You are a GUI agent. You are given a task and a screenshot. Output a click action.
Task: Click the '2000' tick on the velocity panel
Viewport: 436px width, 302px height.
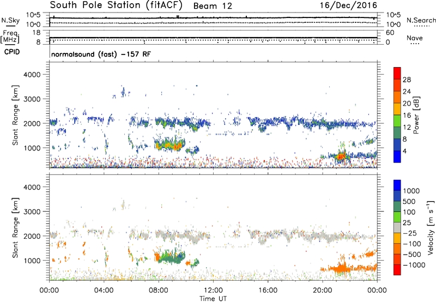point(32,236)
